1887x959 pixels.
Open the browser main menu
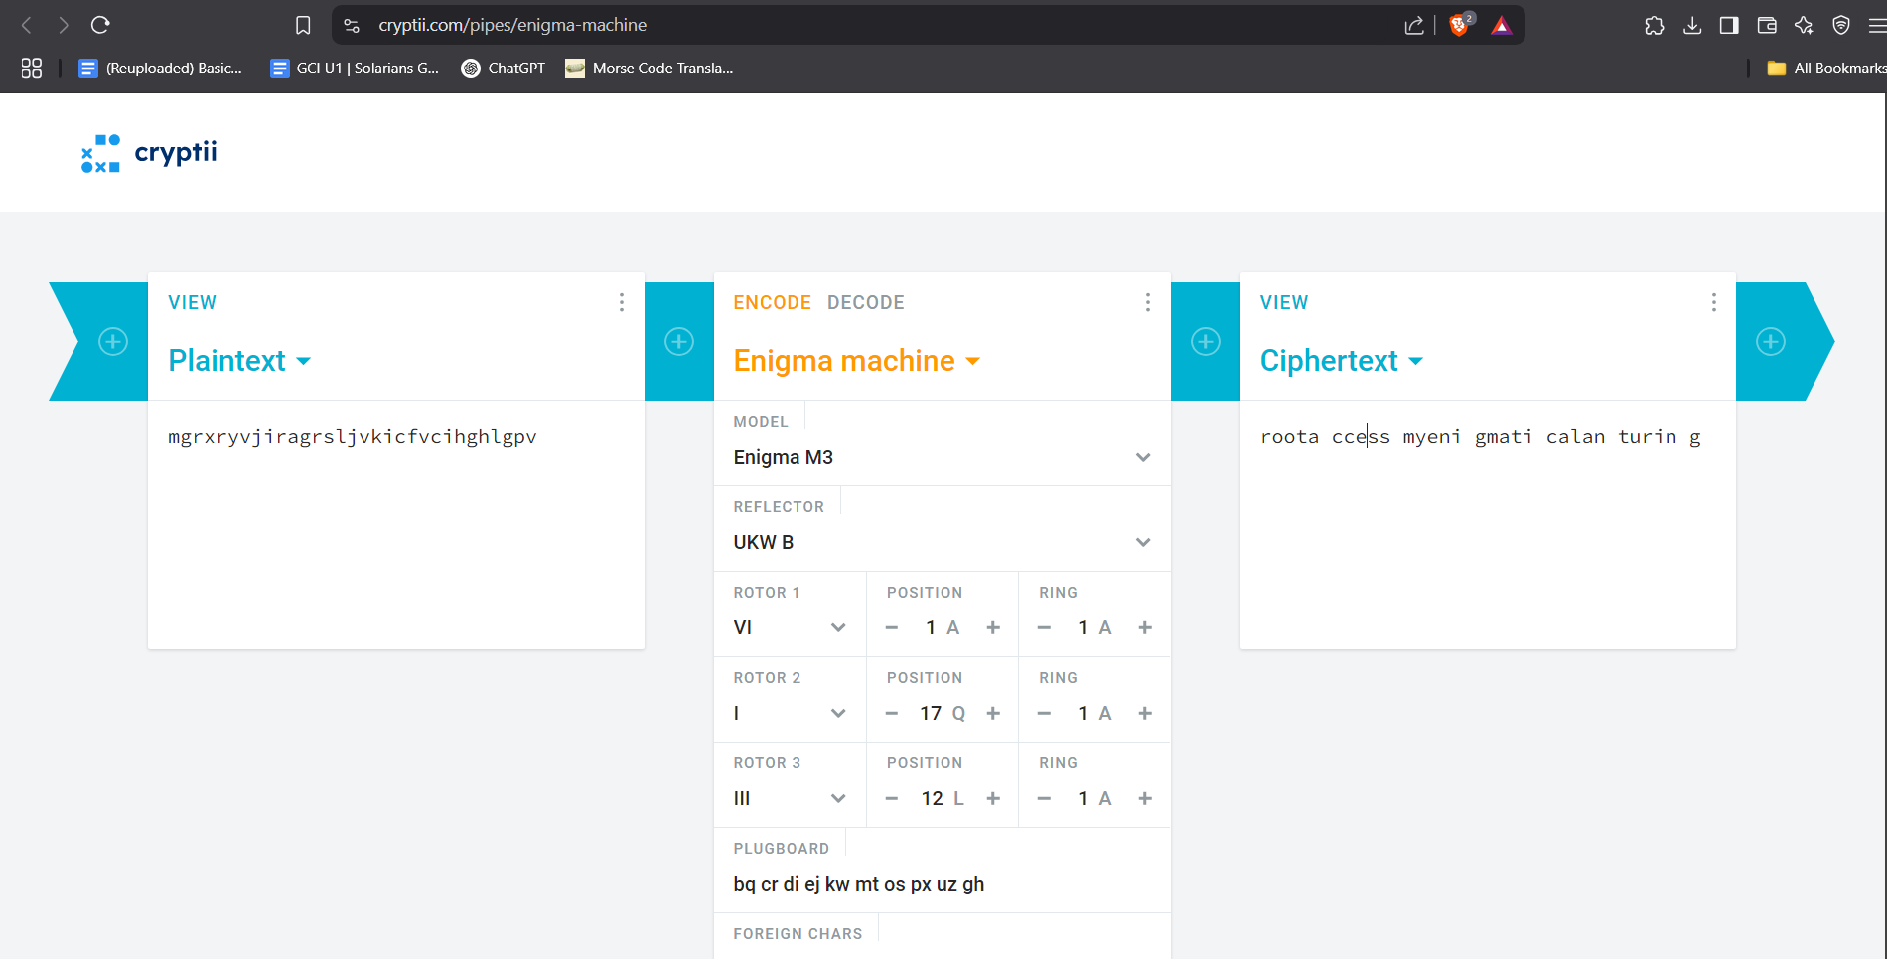click(1876, 25)
